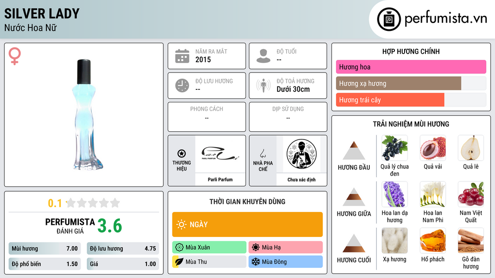
Task: Click the flower icon for Mùa Xuân
Action: tap(179, 247)
